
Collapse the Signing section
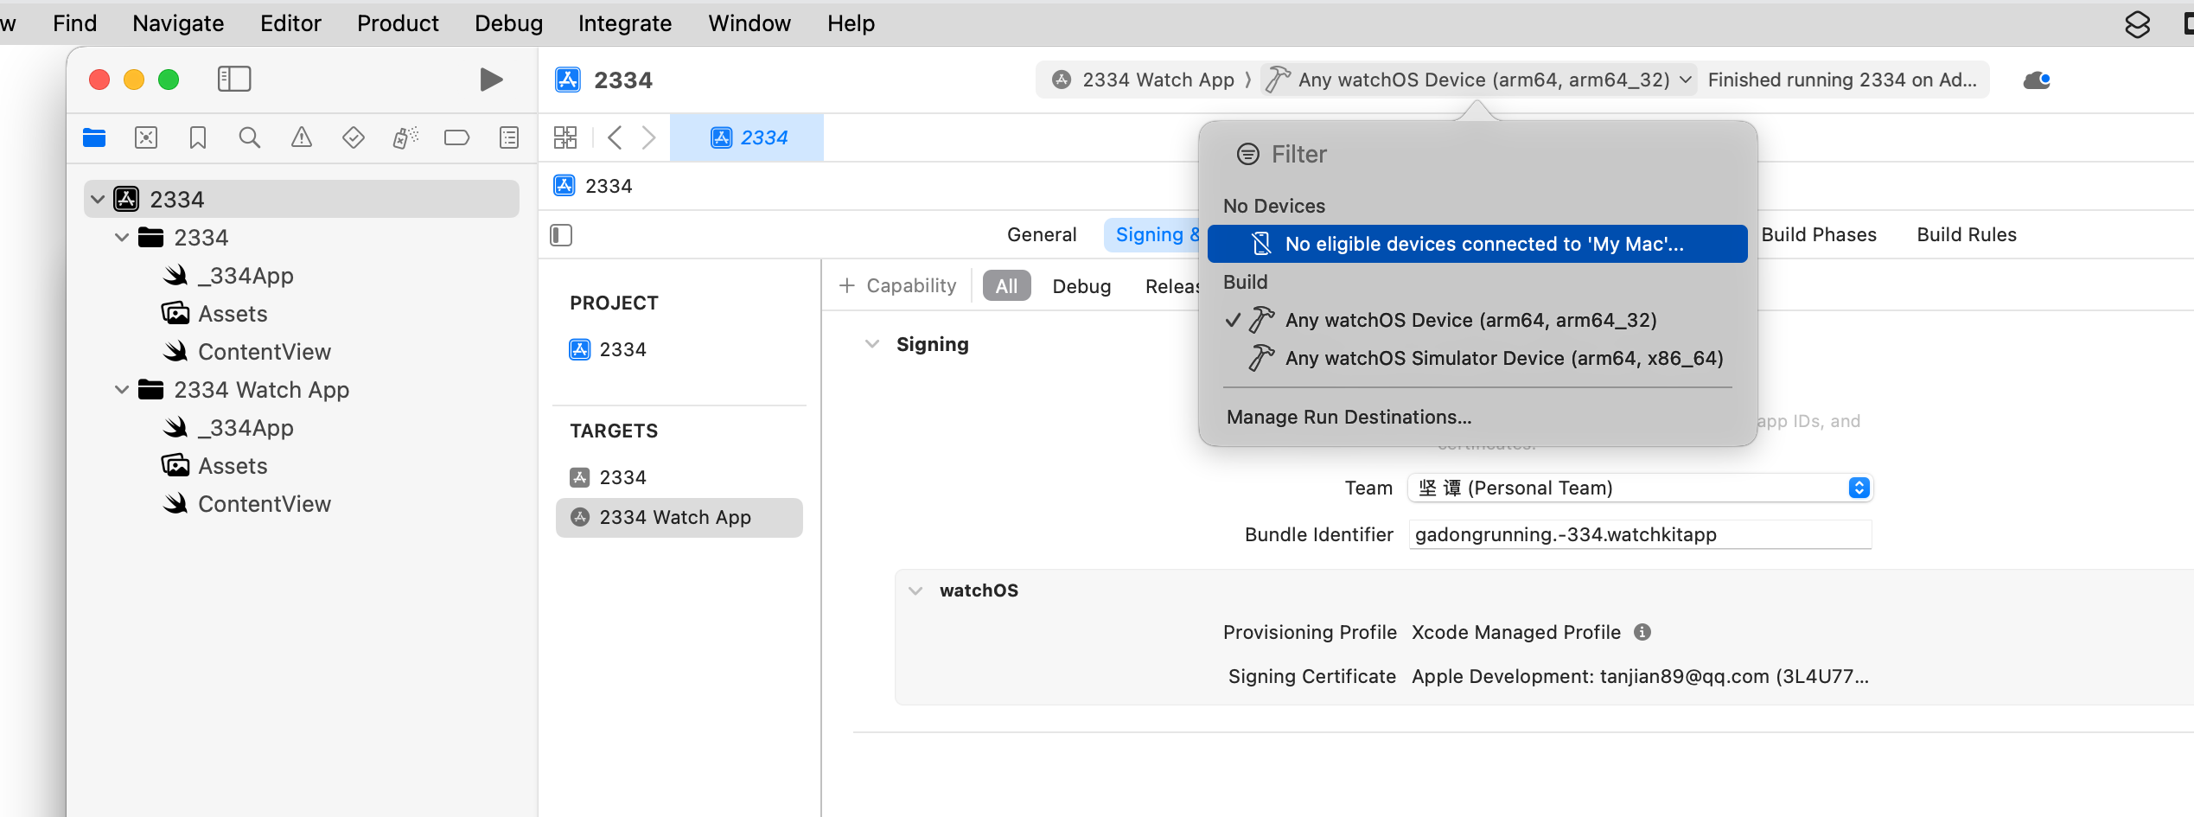[x=872, y=344]
